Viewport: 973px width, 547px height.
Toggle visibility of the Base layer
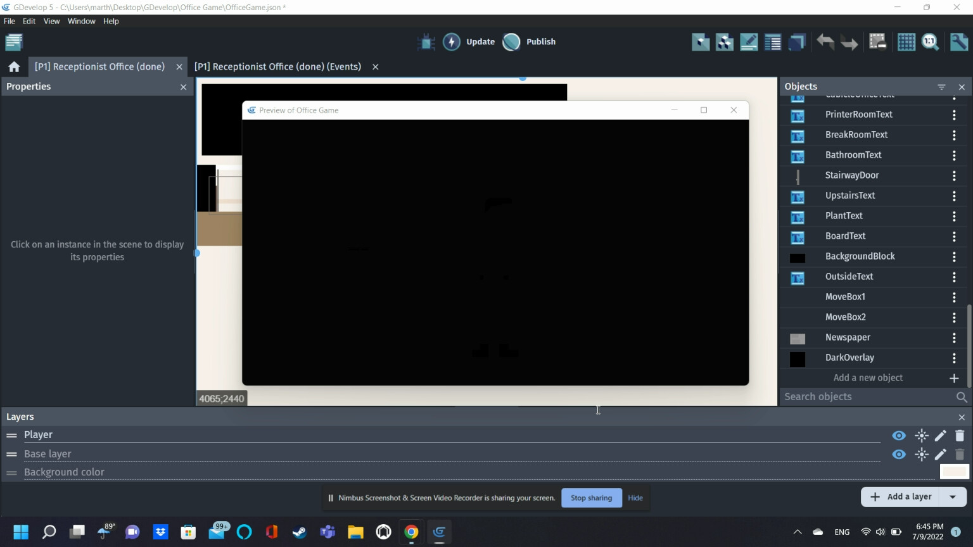[899, 455]
